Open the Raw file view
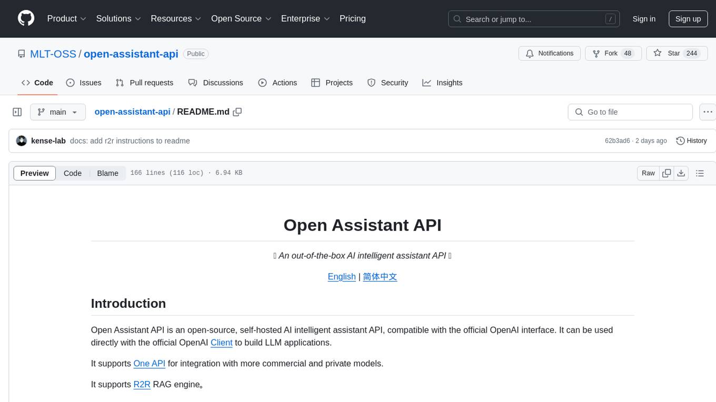Viewport: 716px width, 402px height. pyautogui.click(x=648, y=173)
